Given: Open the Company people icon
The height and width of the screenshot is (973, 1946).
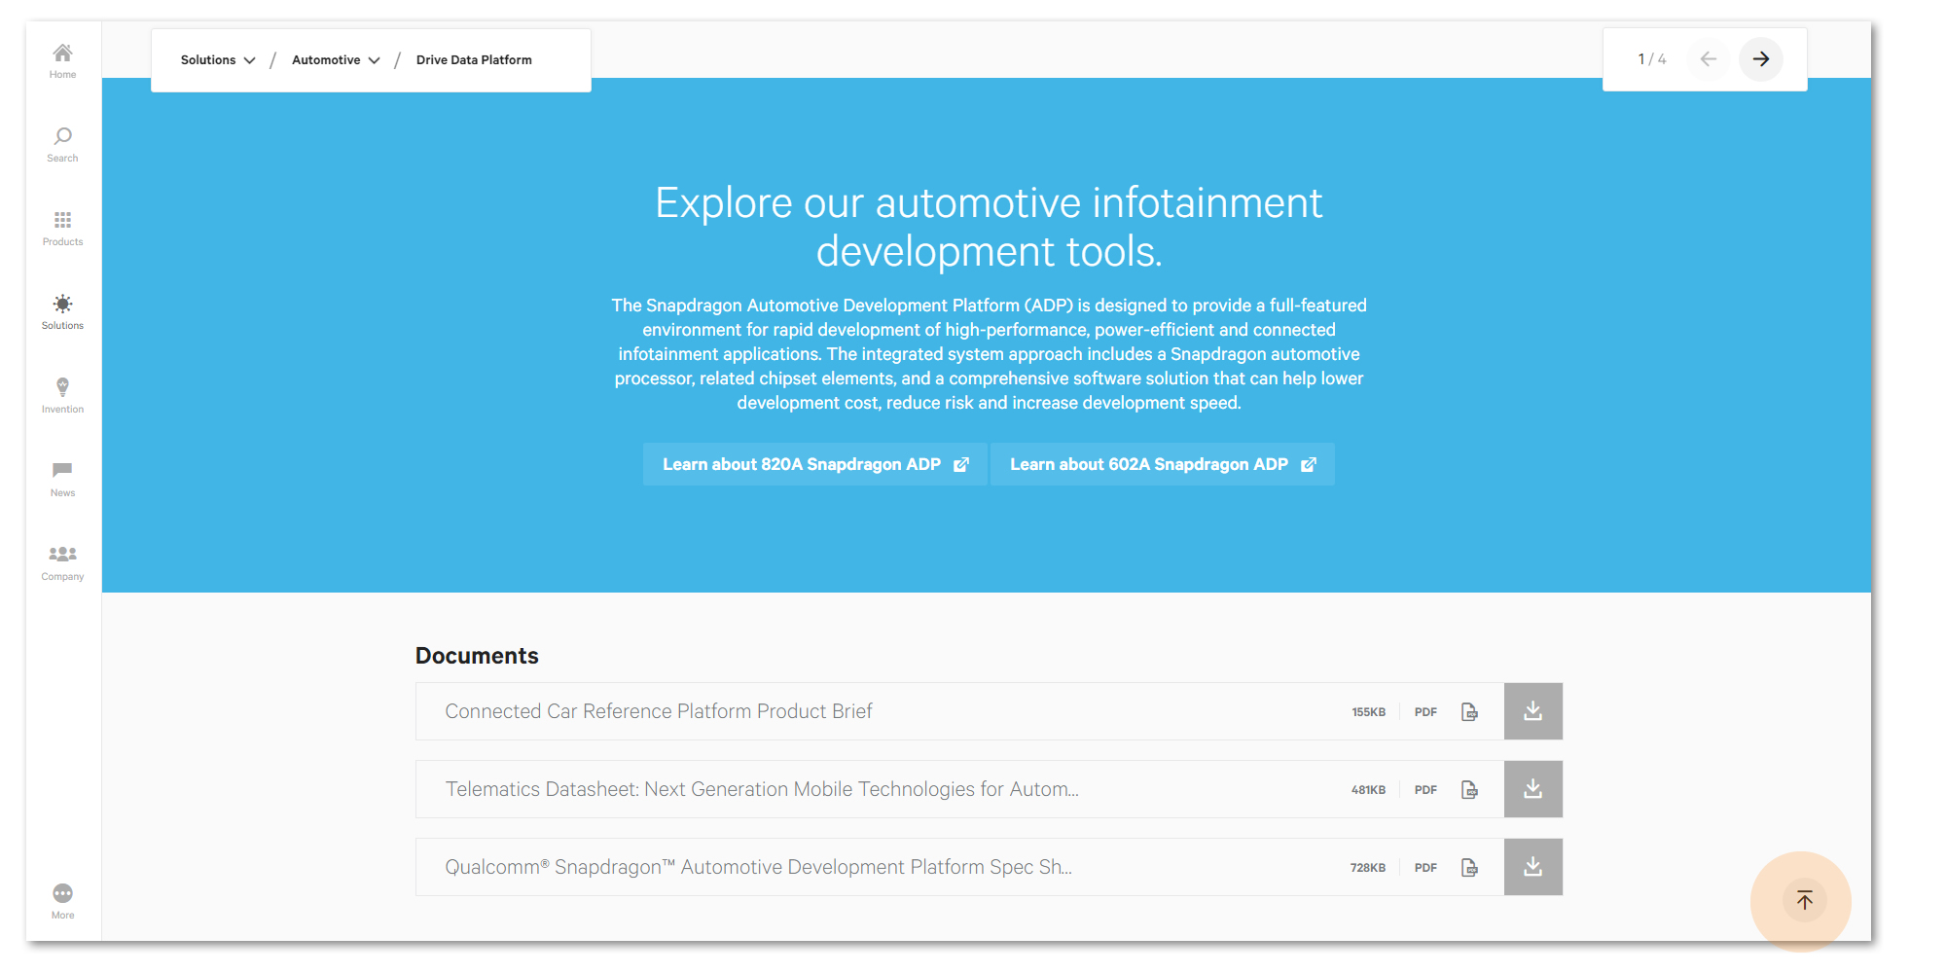Looking at the screenshot, I should pyautogui.click(x=62, y=561).
